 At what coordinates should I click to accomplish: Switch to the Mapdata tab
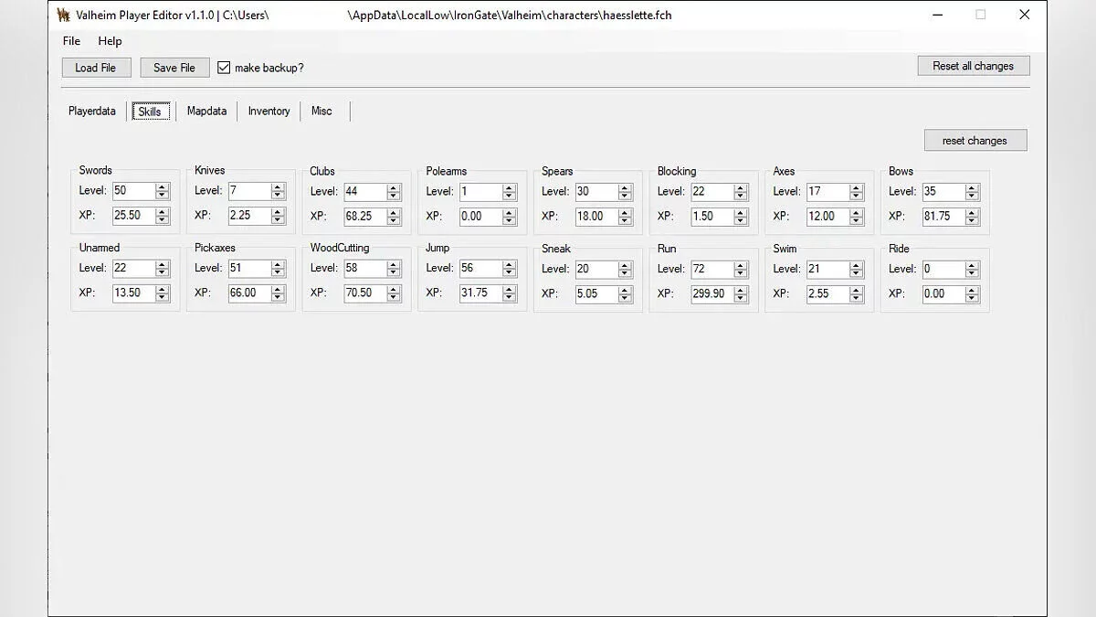point(206,111)
